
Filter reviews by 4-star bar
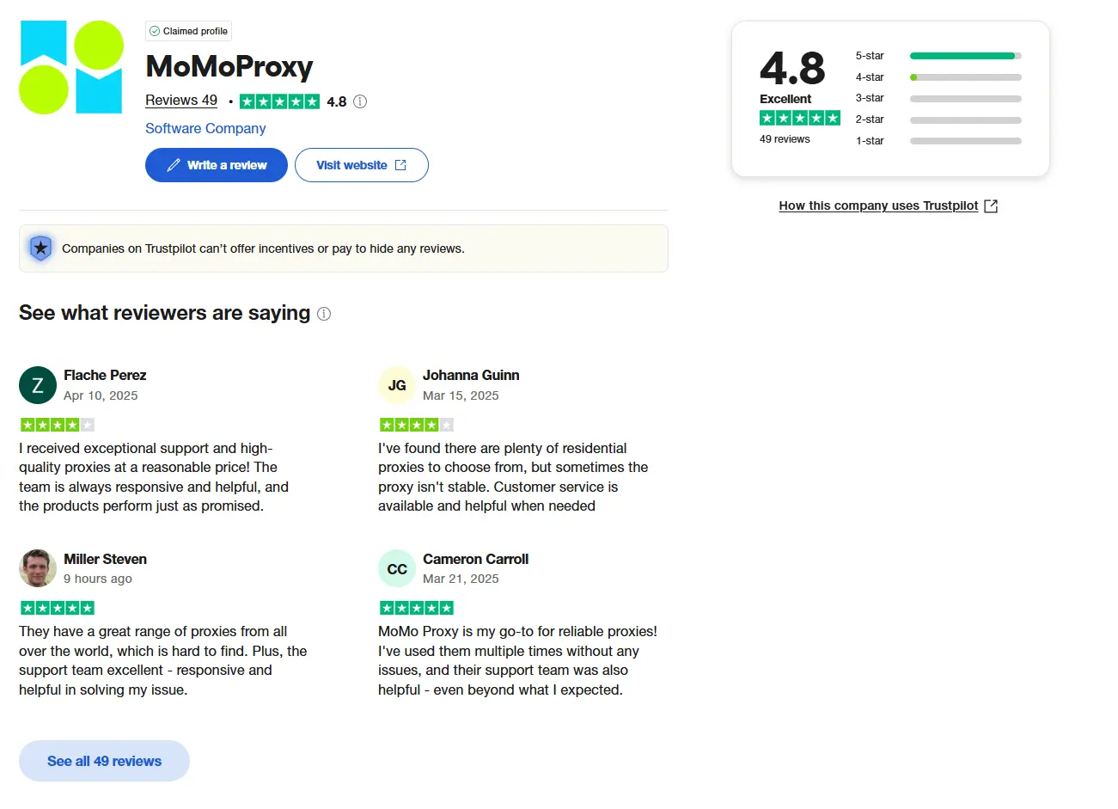(965, 77)
